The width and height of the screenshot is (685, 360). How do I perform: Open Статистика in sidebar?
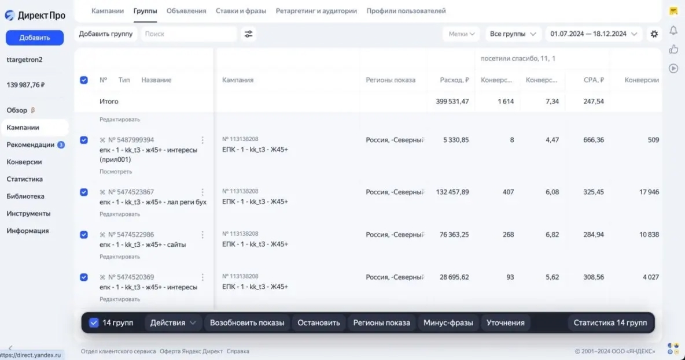click(x=25, y=179)
